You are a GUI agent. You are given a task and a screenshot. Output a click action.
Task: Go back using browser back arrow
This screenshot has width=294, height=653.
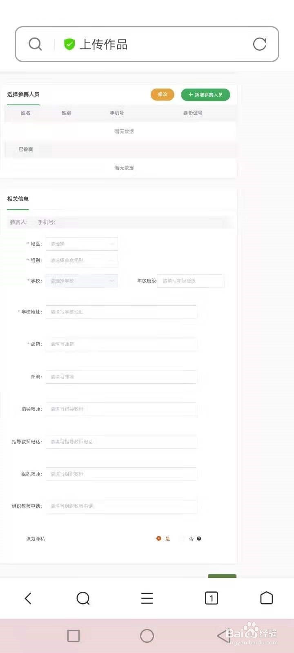click(x=28, y=598)
